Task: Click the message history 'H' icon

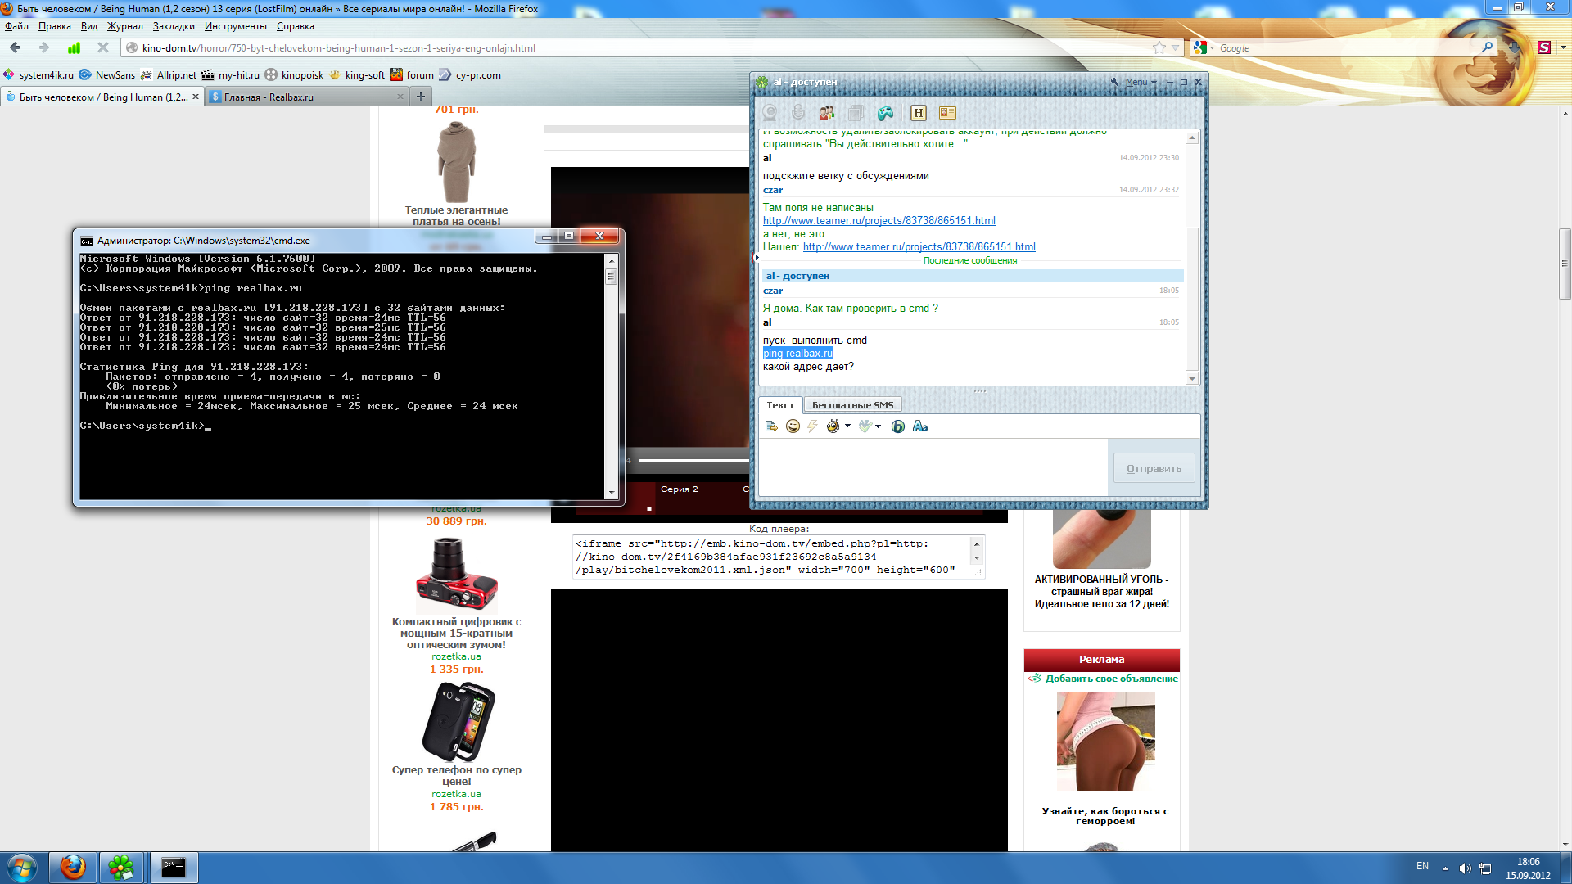Action: [x=918, y=113]
